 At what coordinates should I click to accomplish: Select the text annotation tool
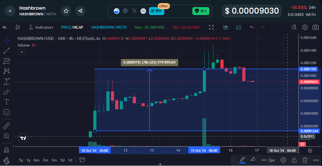coord(7,102)
